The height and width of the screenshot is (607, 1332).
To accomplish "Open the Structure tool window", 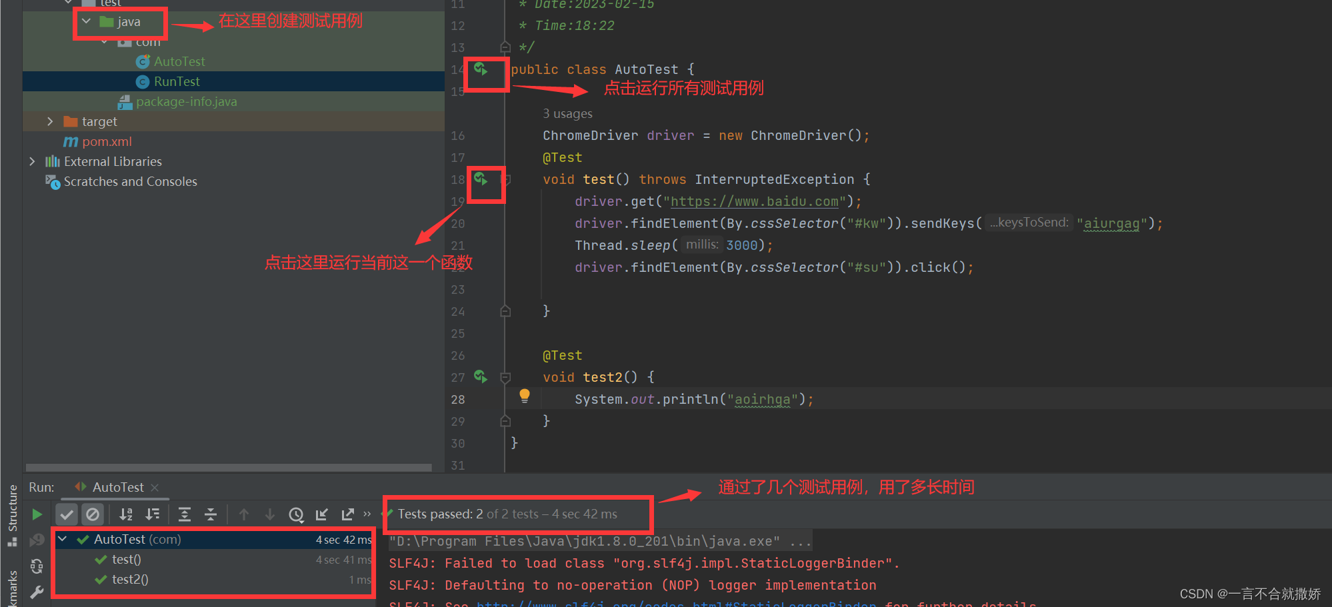I will point(12,508).
